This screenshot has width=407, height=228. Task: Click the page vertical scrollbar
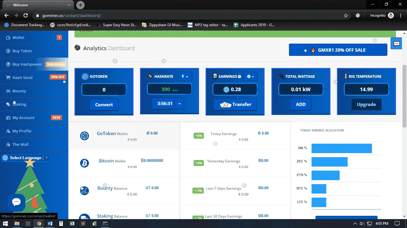(405, 96)
